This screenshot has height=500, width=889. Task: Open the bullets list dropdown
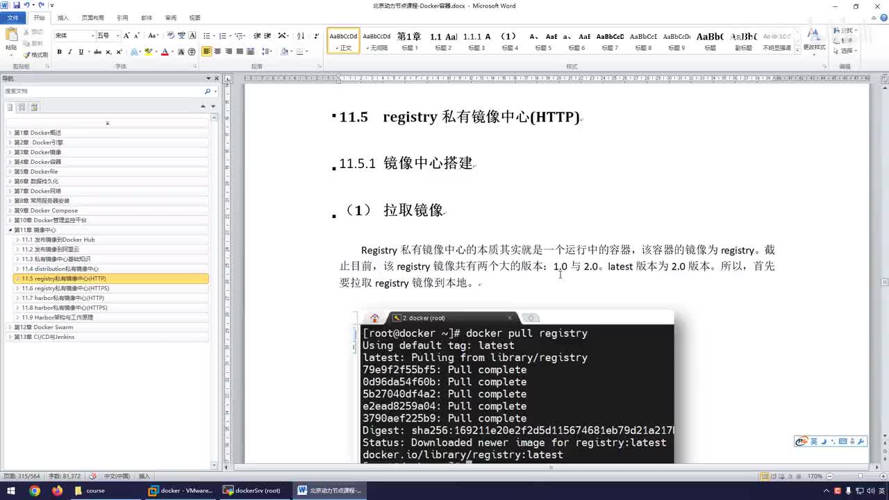click(214, 35)
